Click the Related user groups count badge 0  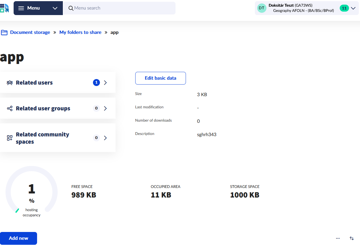pos(96,108)
